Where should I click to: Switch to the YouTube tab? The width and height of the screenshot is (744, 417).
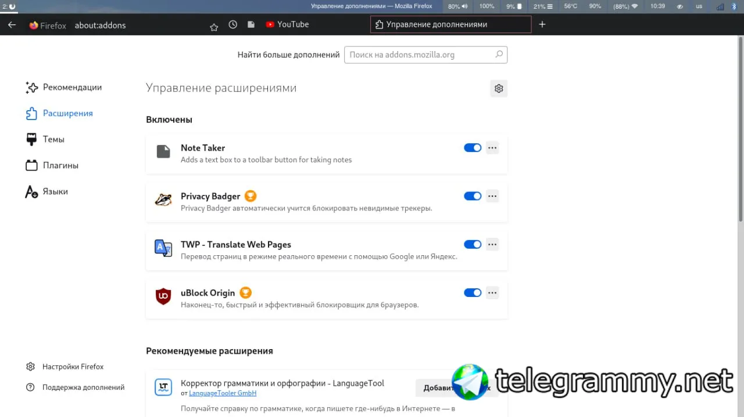[x=287, y=24]
